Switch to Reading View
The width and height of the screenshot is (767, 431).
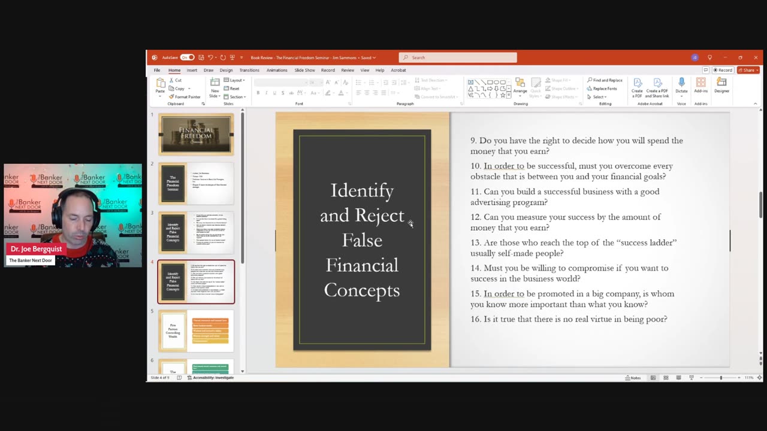[678, 378]
